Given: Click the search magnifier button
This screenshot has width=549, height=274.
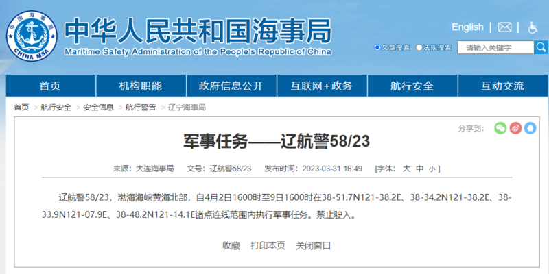Looking at the screenshot, I should [541, 48].
